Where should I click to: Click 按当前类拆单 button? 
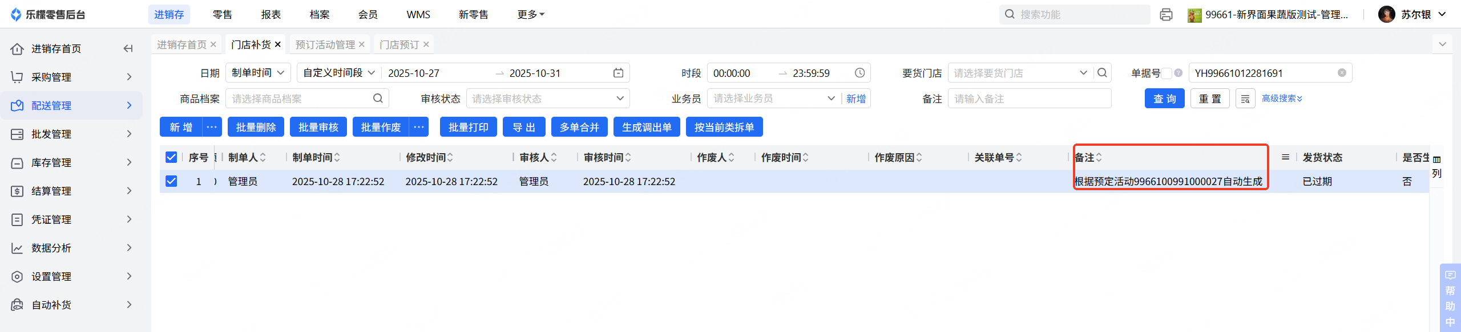click(724, 127)
